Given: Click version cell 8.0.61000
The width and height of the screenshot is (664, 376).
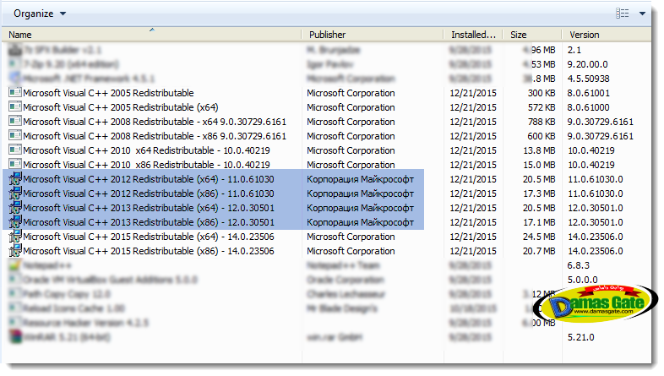Looking at the screenshot, I should click(589, 107).
